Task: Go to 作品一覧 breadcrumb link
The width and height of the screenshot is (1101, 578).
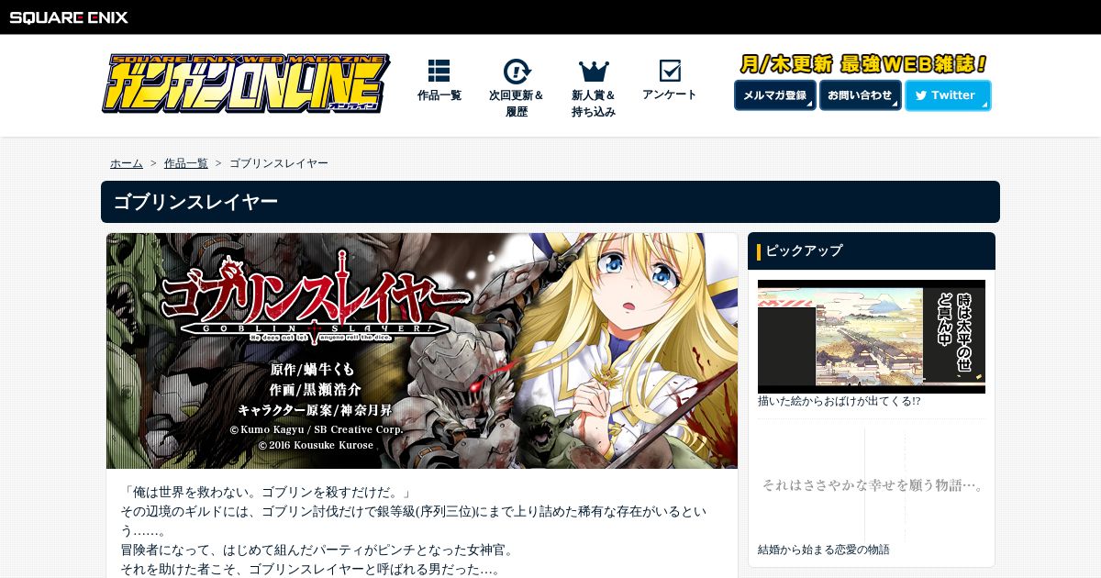Action: (186, 163)
